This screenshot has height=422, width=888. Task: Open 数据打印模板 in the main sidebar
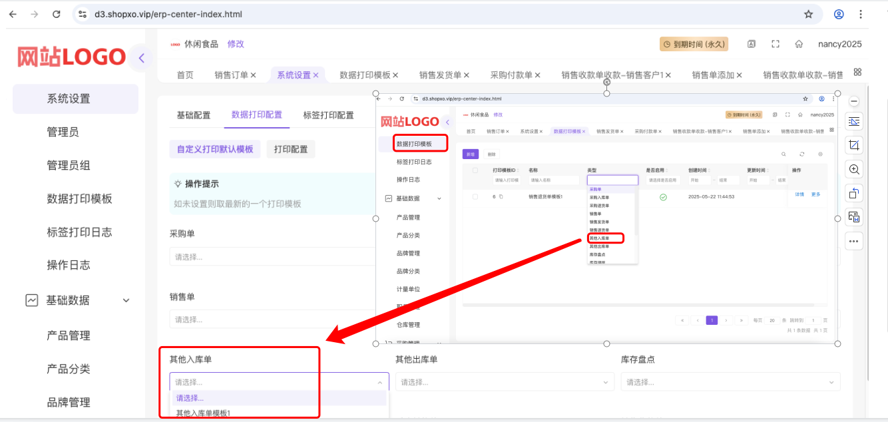click(x=79, y=198)
